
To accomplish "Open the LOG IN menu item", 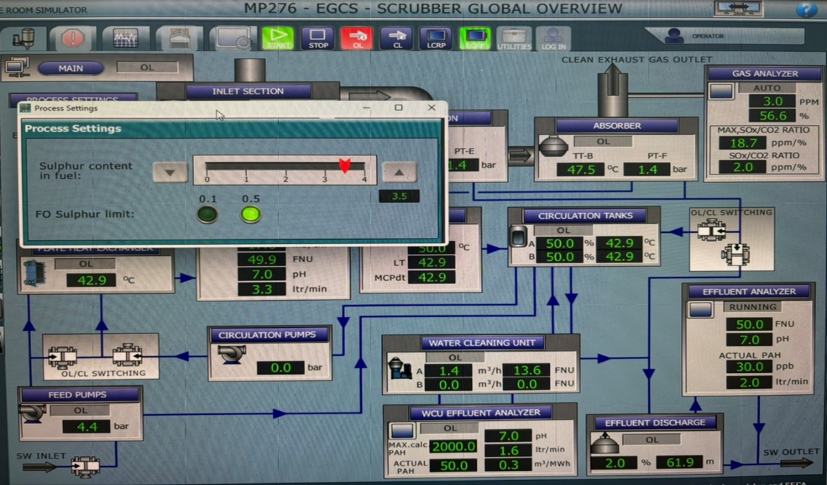I will [553, 38].
